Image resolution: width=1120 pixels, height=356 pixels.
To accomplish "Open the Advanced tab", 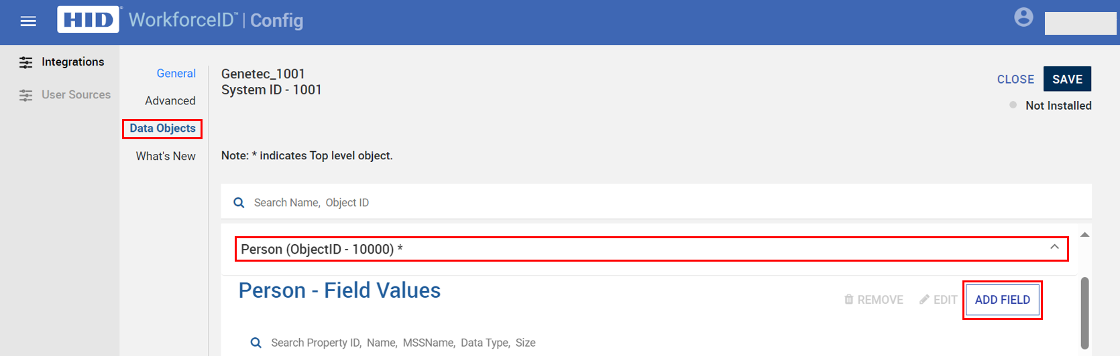I will 170,101.
